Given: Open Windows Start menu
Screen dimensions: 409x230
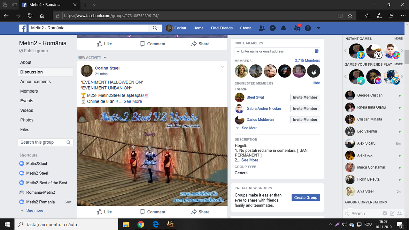Looking at the screenshot, I should (7, 224).
